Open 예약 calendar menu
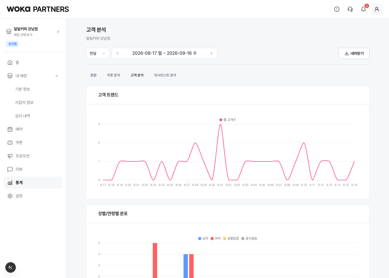 pyautogui.click(x=33, y=129)
